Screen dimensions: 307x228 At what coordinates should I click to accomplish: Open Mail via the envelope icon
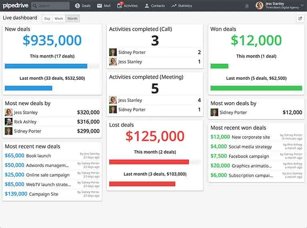100,6
